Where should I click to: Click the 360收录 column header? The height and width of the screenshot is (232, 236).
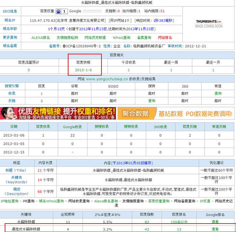160,127
